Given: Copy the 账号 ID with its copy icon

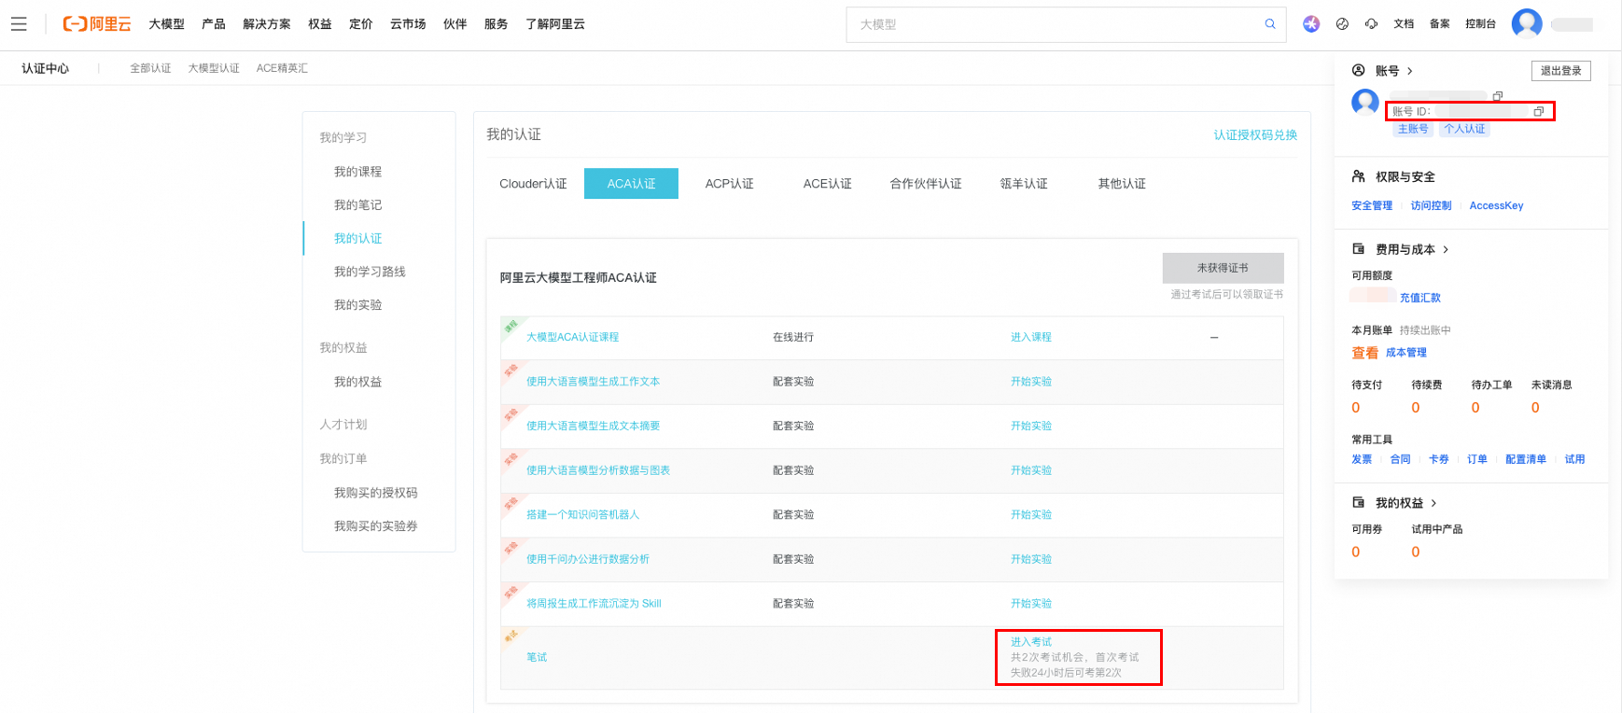Looking at the screenshot, I should (x=1539, y=111).
